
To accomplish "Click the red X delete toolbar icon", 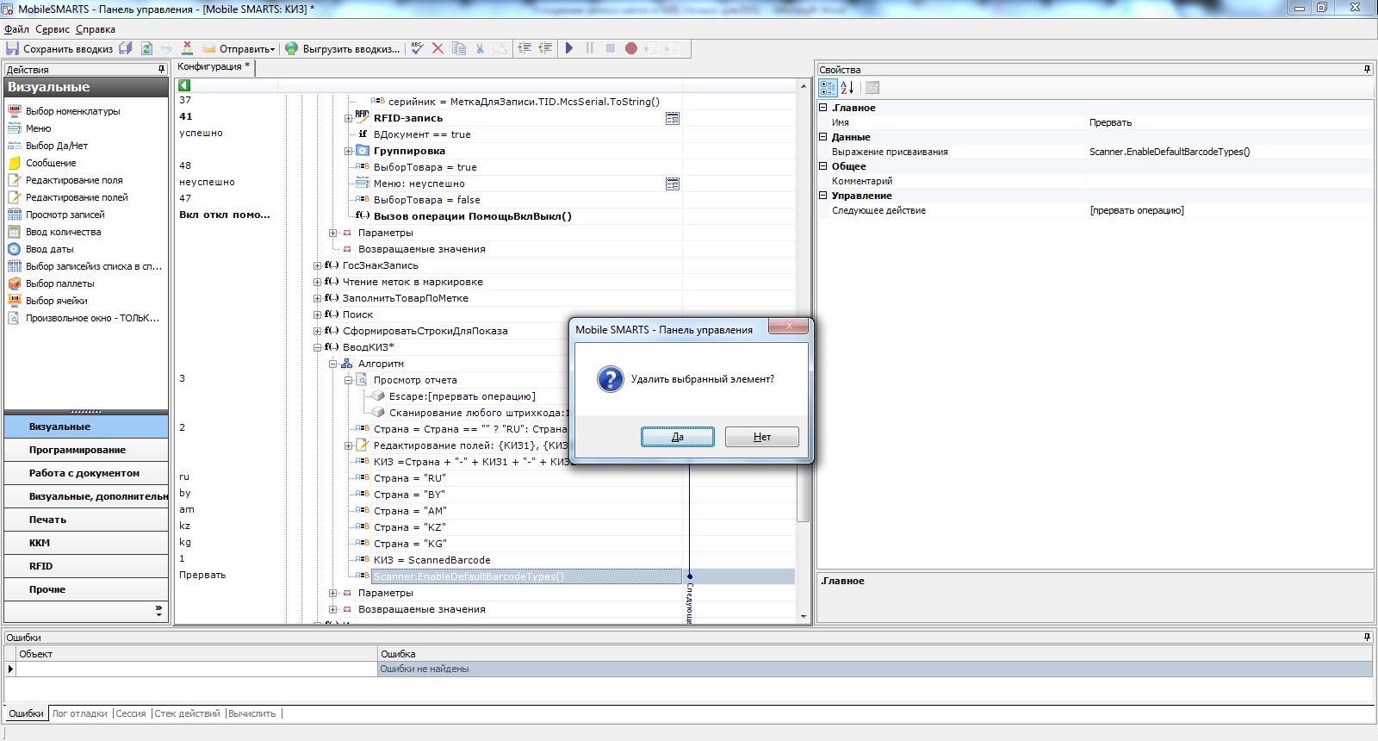I will click(x=438, y=49).
